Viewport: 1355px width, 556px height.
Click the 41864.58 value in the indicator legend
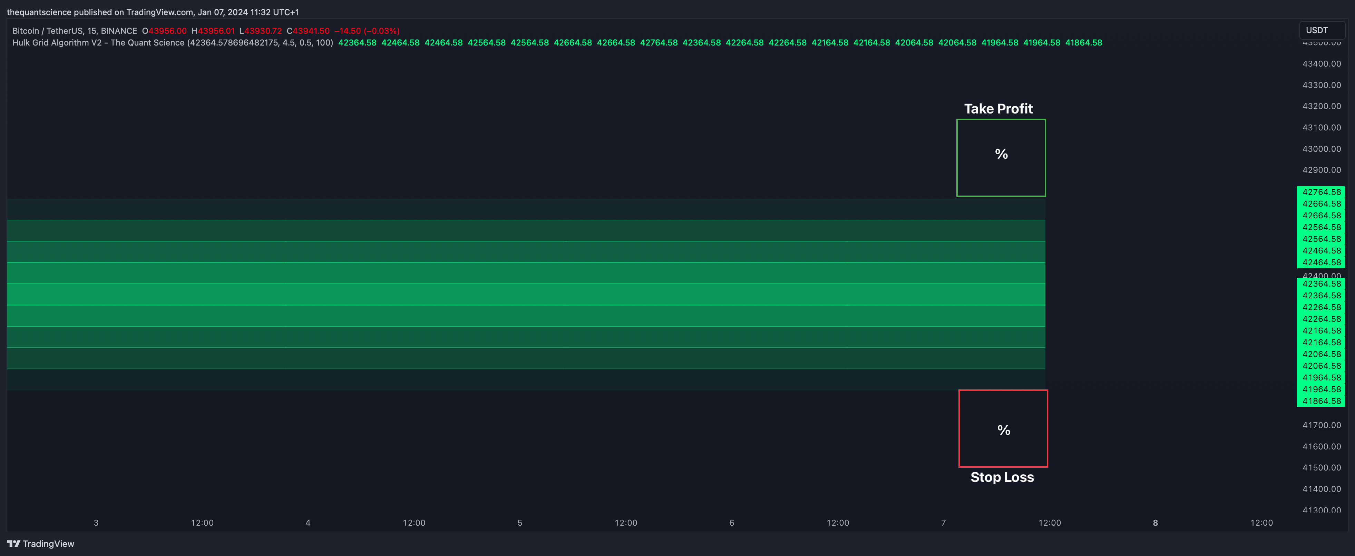click(1084, 42)
